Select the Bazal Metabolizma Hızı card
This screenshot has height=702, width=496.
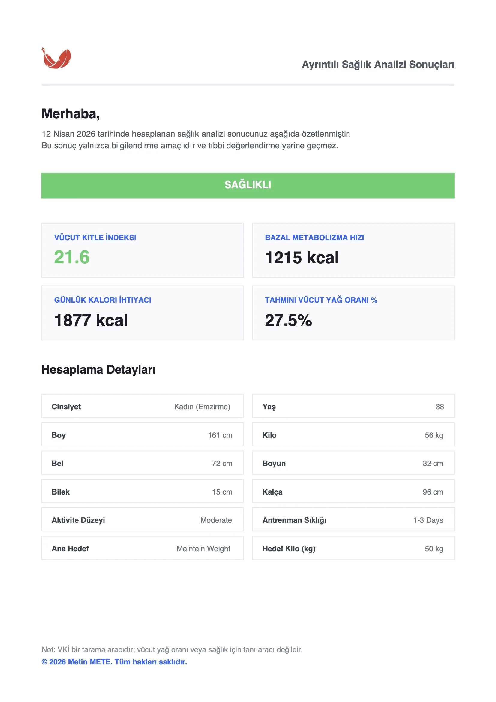pos(353,250)
